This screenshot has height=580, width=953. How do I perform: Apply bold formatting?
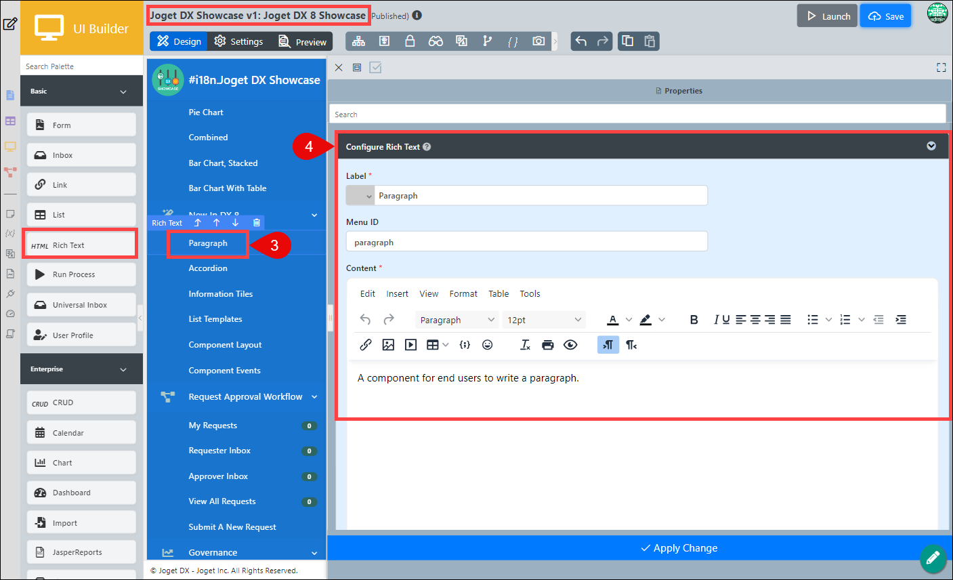[694, 320]
